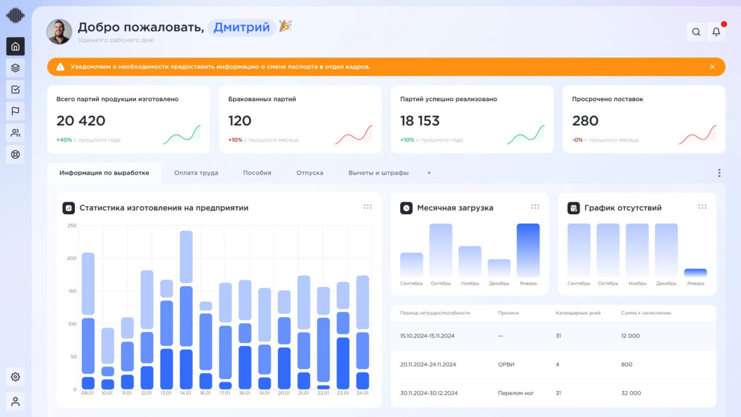The height and width of the screenshot is (417, 741).
Task: Dismiss the orange passport notification banner
Action: pyautogui.click(x=712, y=67)
